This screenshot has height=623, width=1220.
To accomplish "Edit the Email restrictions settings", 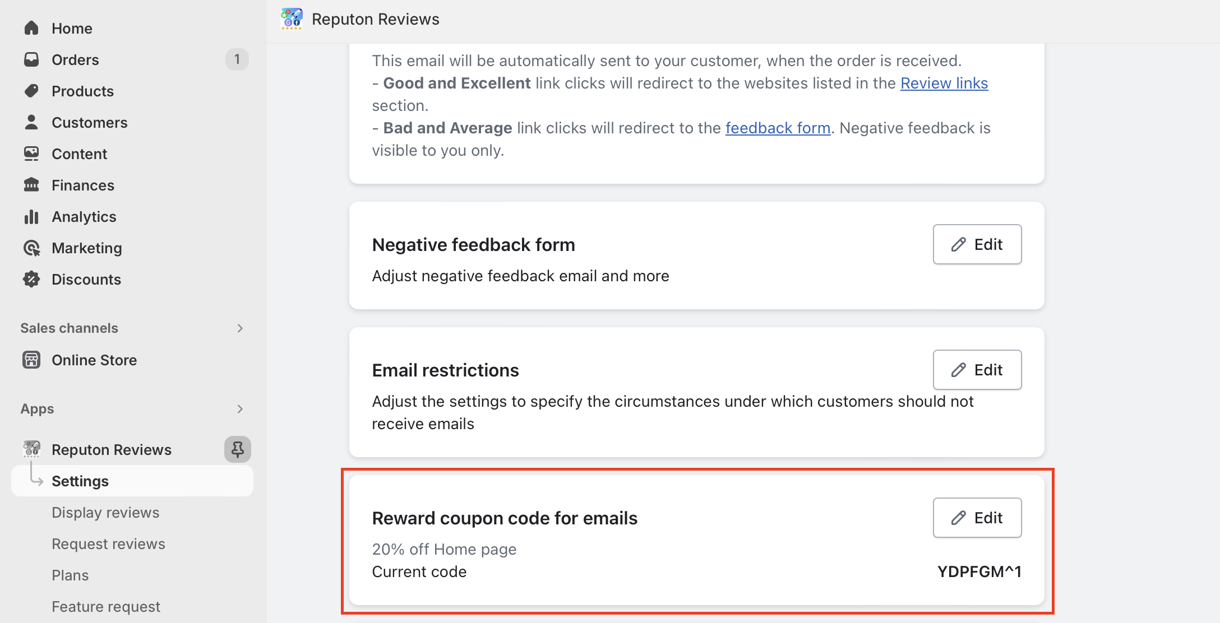I will coord(977,370).
